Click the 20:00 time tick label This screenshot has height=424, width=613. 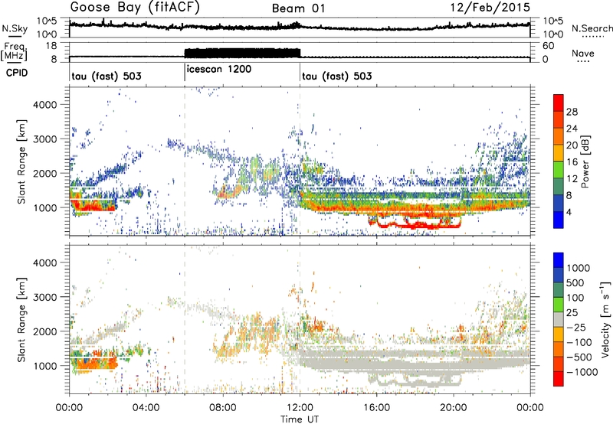(x=454, y=408)
